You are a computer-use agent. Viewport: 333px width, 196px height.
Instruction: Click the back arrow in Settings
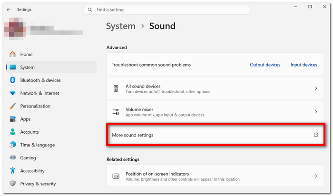(x=9, y=10)
